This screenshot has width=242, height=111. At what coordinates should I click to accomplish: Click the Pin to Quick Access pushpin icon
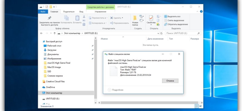click(x=50, y=18)
